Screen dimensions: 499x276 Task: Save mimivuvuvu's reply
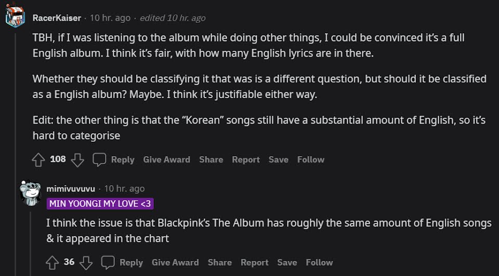tap(287, 263)
